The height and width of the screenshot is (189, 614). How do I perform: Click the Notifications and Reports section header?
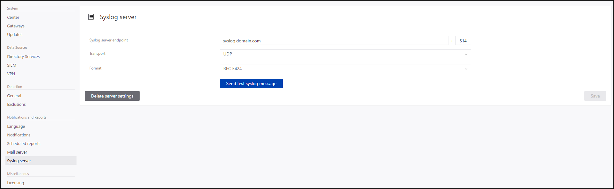[x=27, y=117]
